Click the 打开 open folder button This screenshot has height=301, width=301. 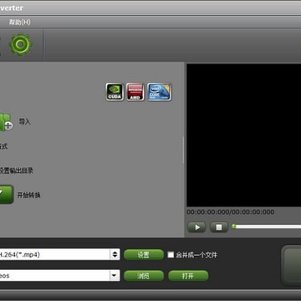pyautogui.click(x=188, y=276)
